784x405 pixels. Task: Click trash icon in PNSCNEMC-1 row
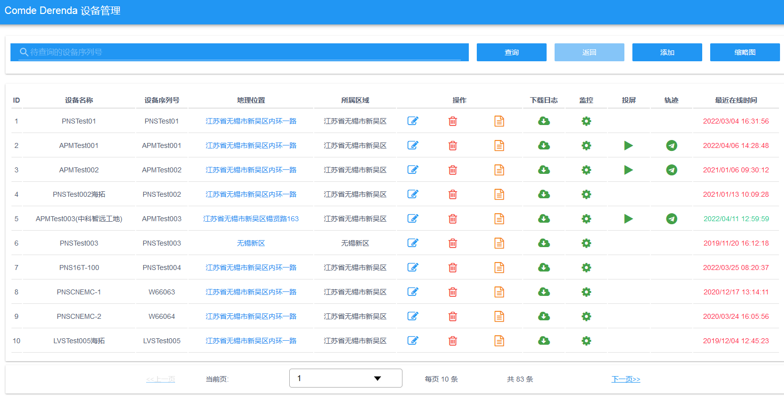coord(452,292)
